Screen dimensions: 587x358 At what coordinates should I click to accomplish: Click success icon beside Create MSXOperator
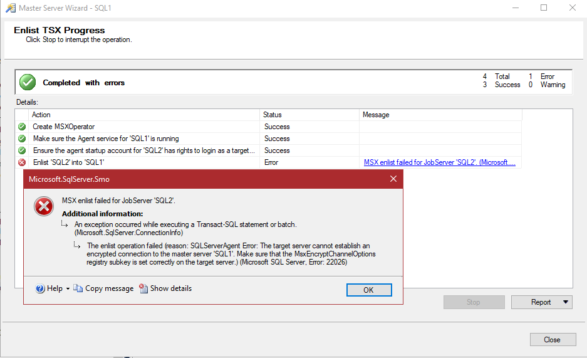(22, 127)
